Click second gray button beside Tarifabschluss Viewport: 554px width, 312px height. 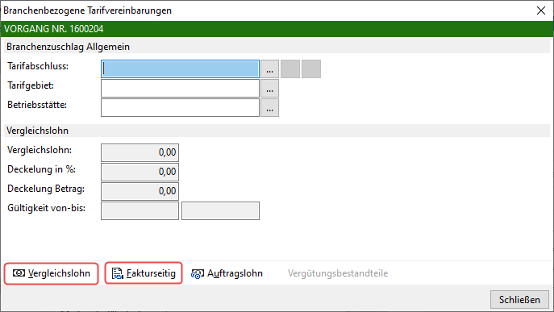tap(311, 69)
